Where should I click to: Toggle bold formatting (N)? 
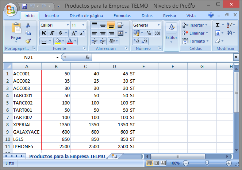44,33
